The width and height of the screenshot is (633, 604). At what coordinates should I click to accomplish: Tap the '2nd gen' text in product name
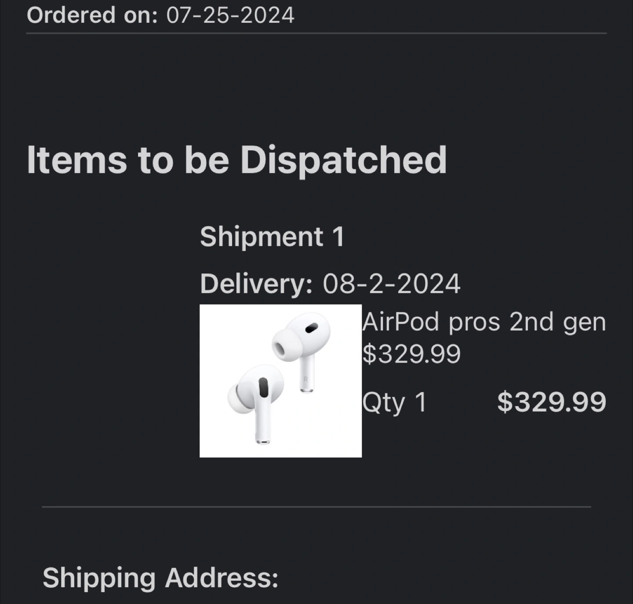pos(557,322)
